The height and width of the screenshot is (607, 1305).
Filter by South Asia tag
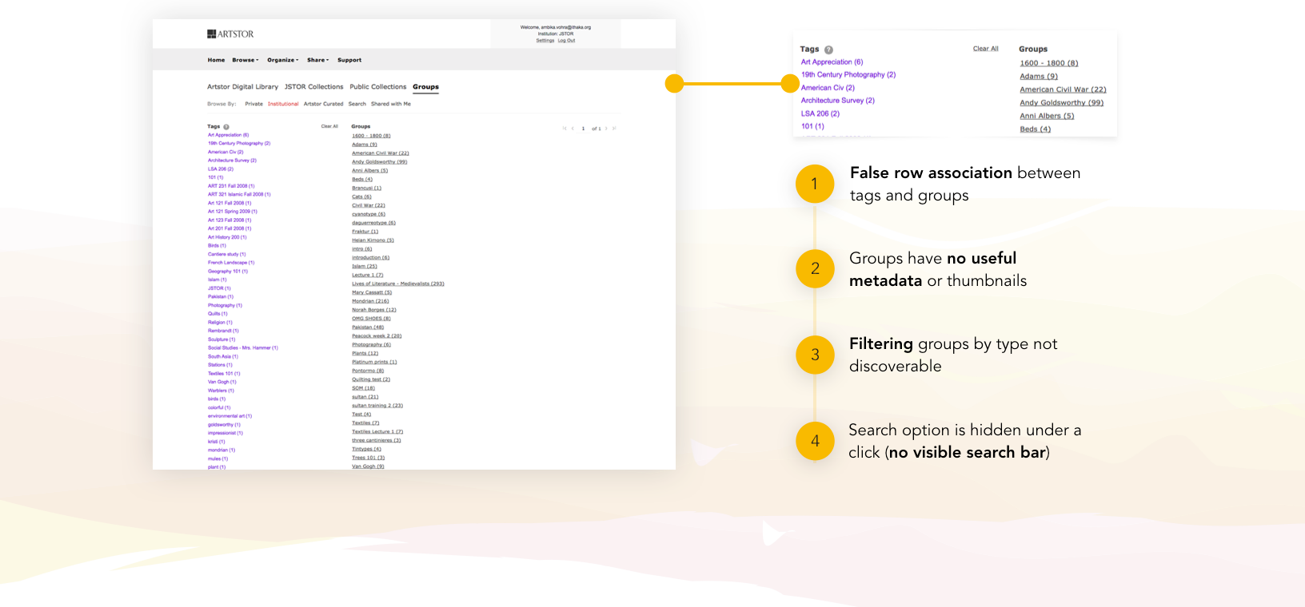pos(223,356)
